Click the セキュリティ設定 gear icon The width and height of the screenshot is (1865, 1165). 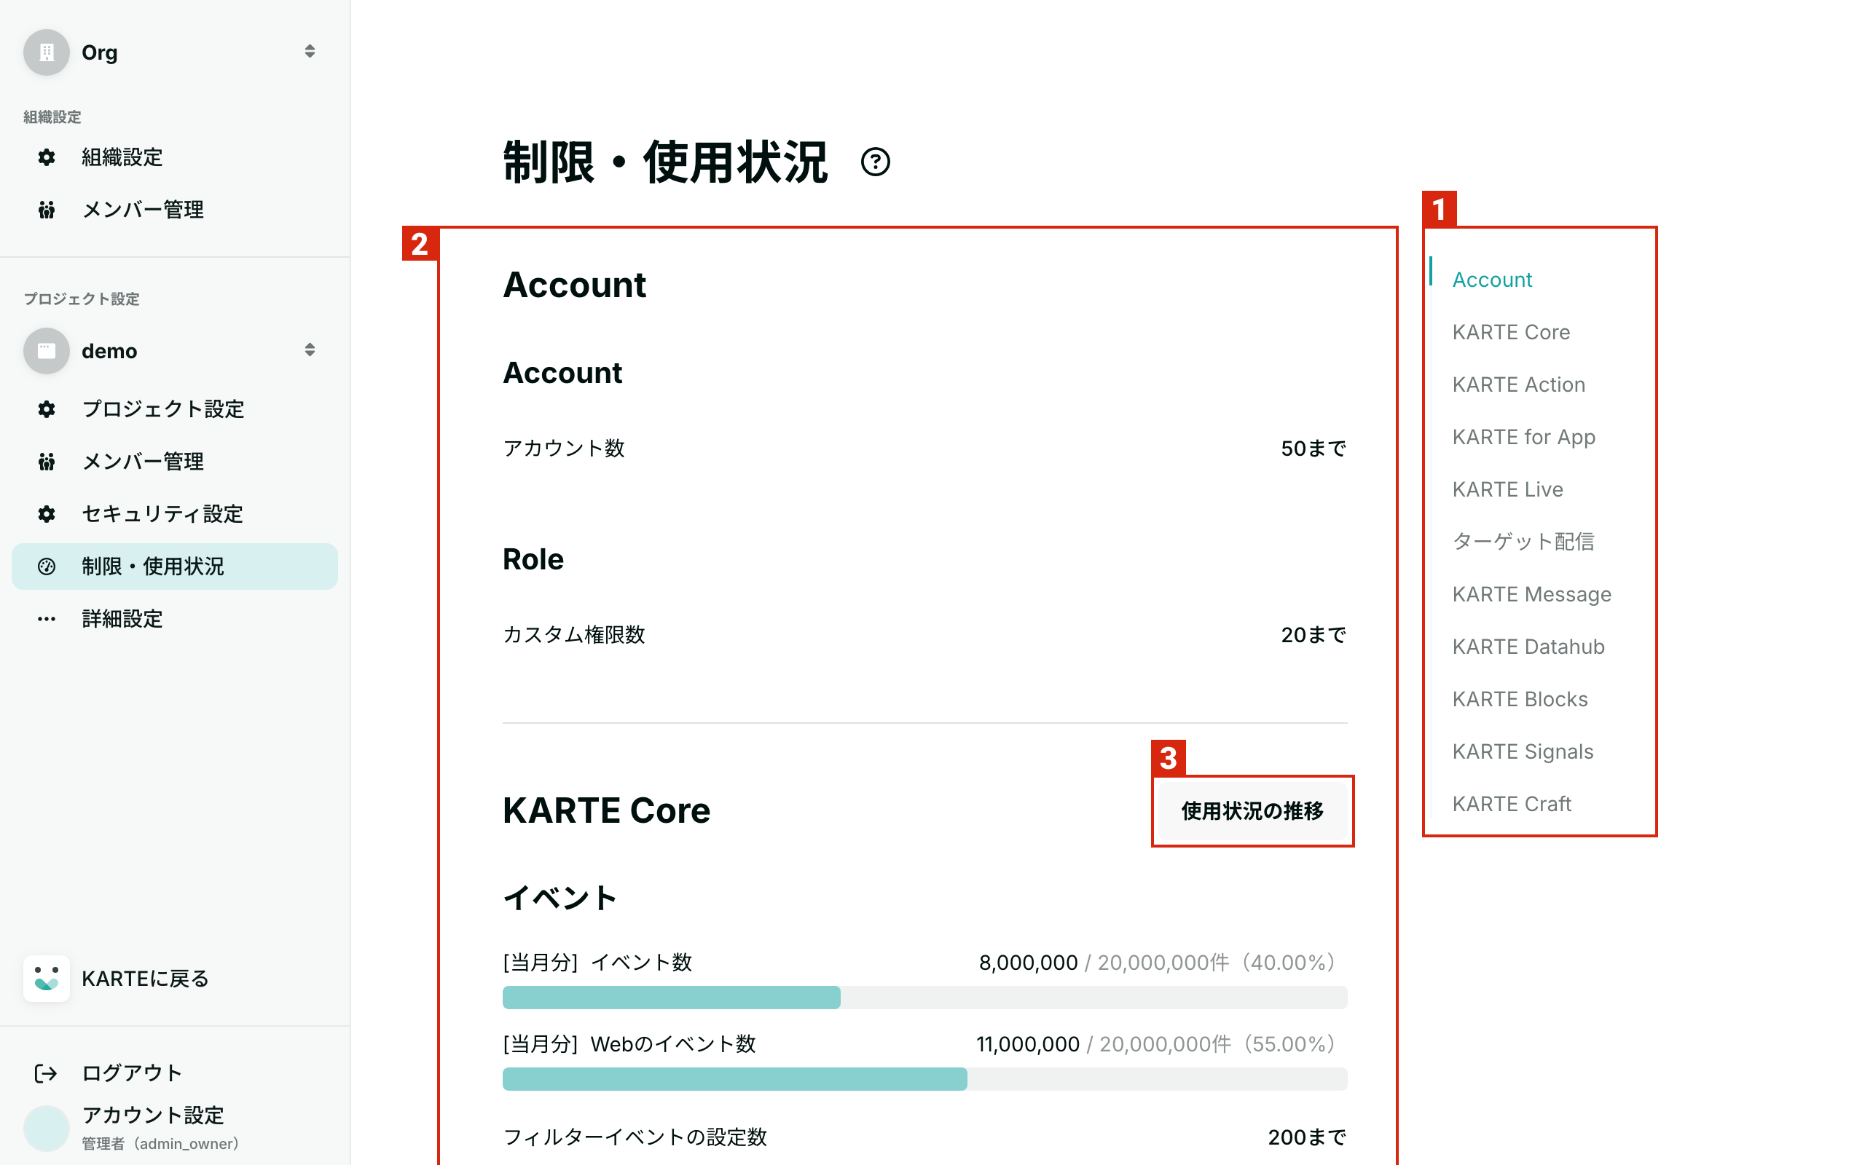(x=46, y=514)
